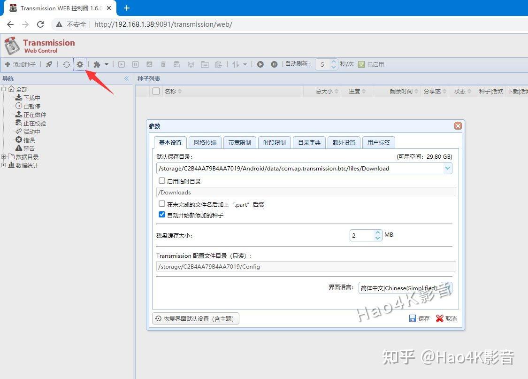The image size is (528, 379).
Task: Sort by 分享率 column header
Action: tap(435, 91)
